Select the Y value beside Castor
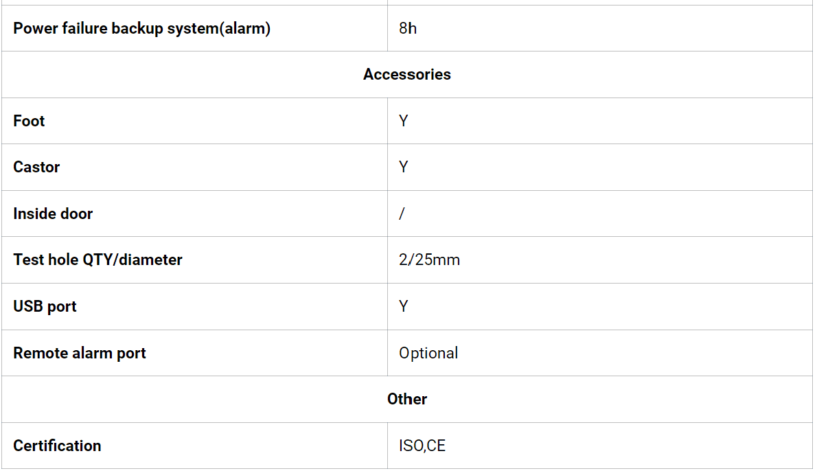 tap(404, 167)
